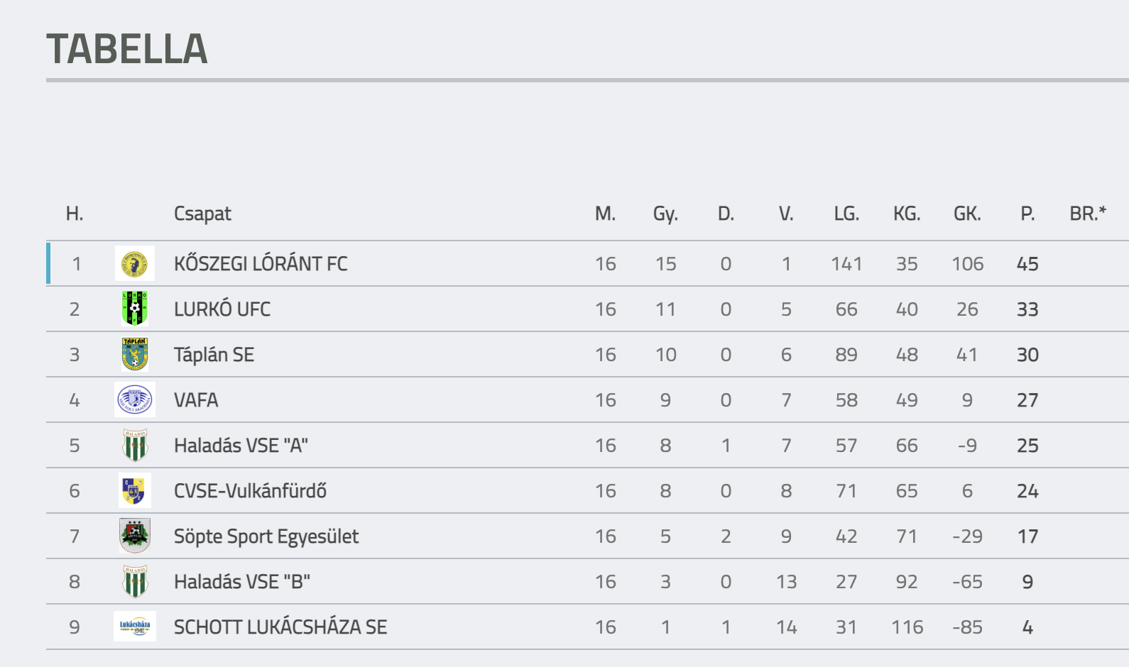
Task: Click the TABELLA section heading
Action: [127, 49]
